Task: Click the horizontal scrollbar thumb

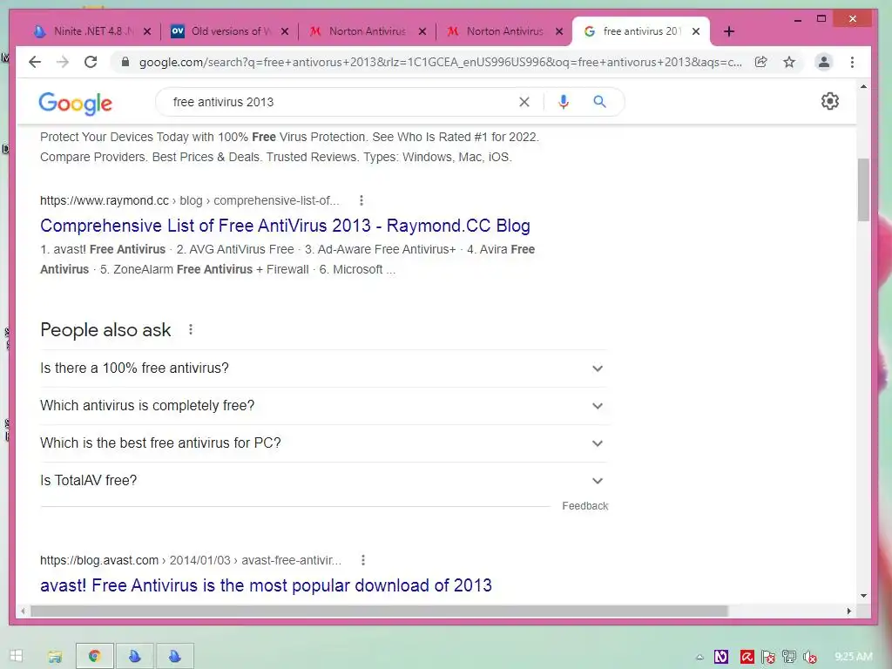Action: click(x=379, y=611)
